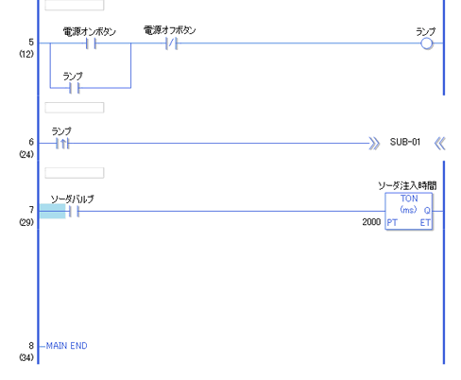Select the 電源オフボタン normally closed contact
Screen dimensions: 461x380
pos(171,43)
